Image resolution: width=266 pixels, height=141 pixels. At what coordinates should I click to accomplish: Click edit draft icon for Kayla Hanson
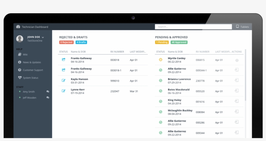pos(64,80)
